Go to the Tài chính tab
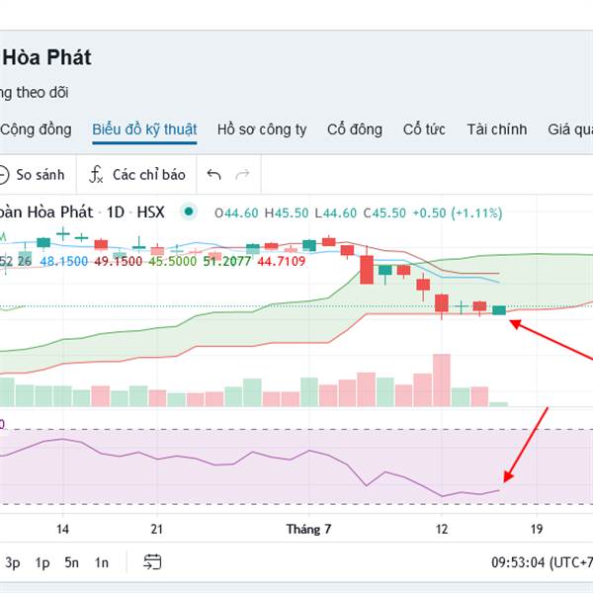593x593 pixels. pos(497,129)
